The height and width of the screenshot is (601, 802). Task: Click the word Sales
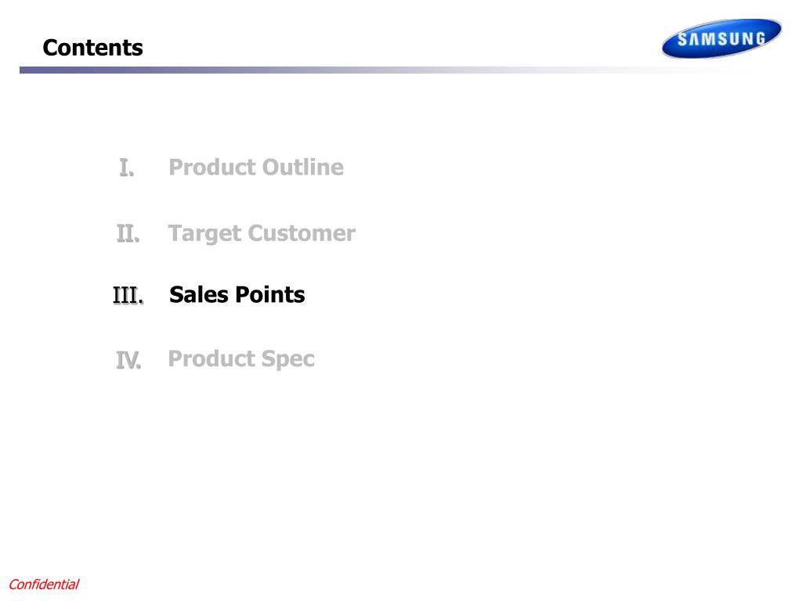click(x=199, y=294)
